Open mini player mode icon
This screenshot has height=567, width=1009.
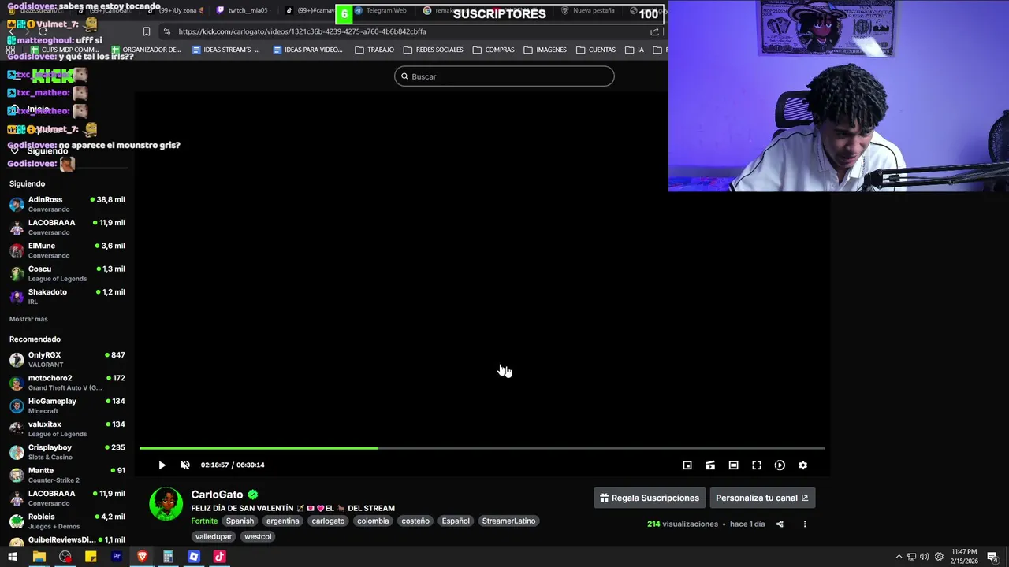[687, 465]
